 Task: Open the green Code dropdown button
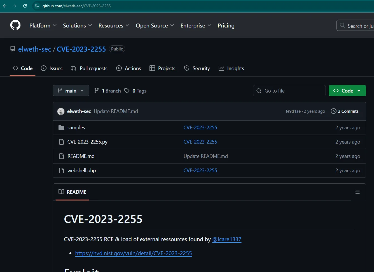point(347,91)
